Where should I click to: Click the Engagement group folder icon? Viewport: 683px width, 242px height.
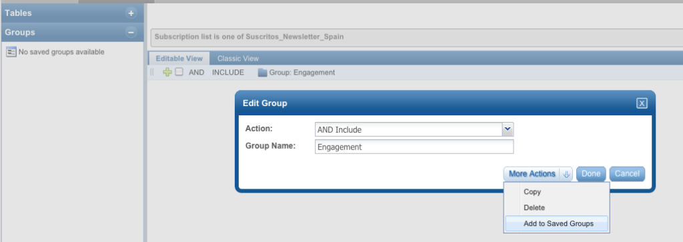pos(262,73)
